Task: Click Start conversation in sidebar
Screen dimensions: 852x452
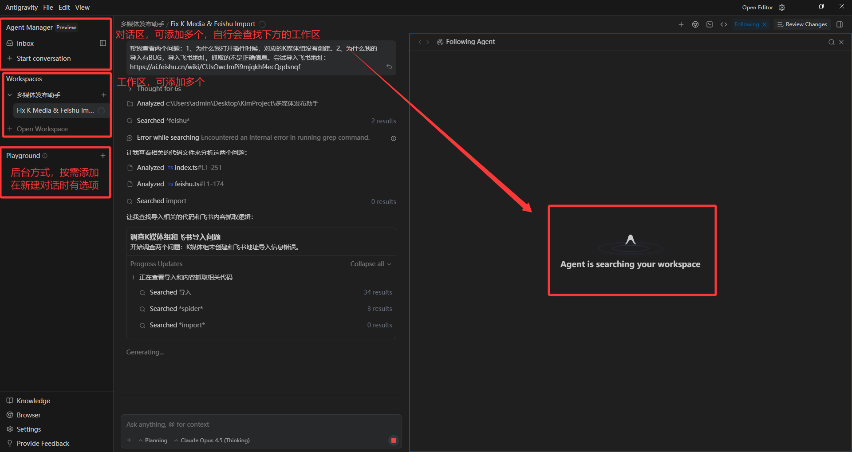Action: click(x=43, y=59)
